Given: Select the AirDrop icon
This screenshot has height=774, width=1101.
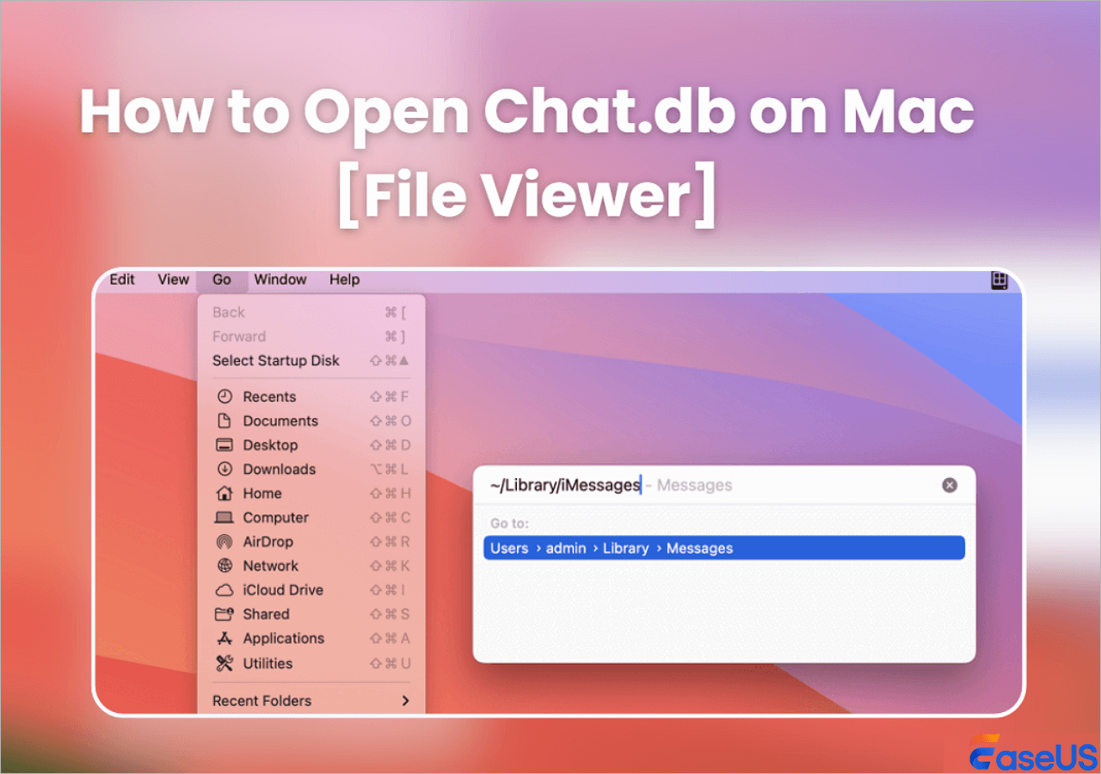Looking at the screenshot, I should [x=225, y=542].
